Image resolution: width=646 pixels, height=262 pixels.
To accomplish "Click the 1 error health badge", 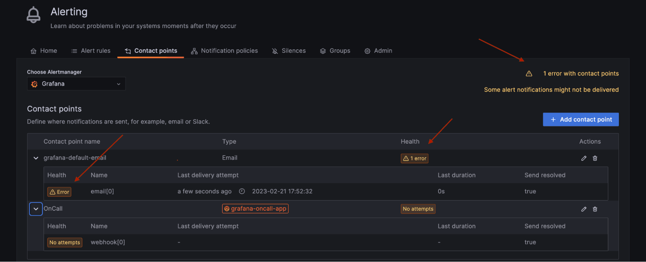I will coord(415,158).
